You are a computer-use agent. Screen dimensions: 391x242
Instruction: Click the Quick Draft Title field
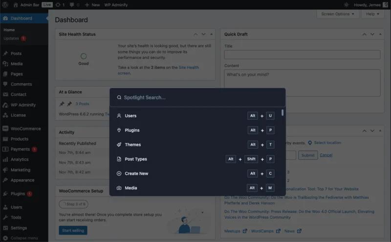[302, 55]
